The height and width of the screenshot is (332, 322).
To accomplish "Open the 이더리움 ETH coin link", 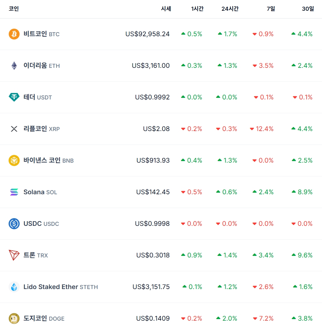I will 41,66.
